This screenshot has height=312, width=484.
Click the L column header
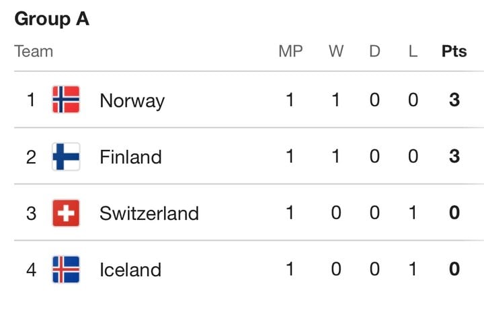pos(413,51)
